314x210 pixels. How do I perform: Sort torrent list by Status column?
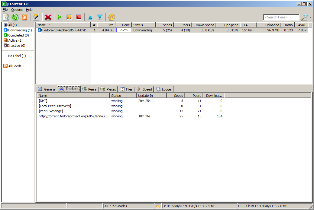coord(144,25)
